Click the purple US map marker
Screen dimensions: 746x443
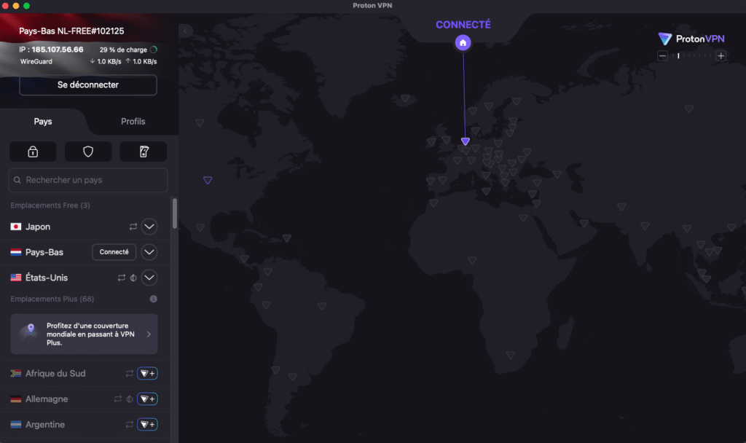(208, 181)
